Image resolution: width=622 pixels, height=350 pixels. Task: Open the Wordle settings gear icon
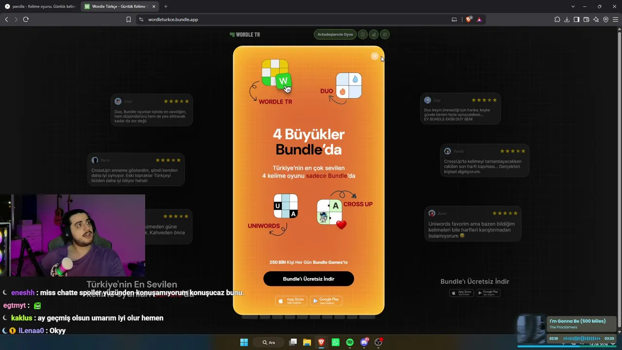tap(385, 35)
